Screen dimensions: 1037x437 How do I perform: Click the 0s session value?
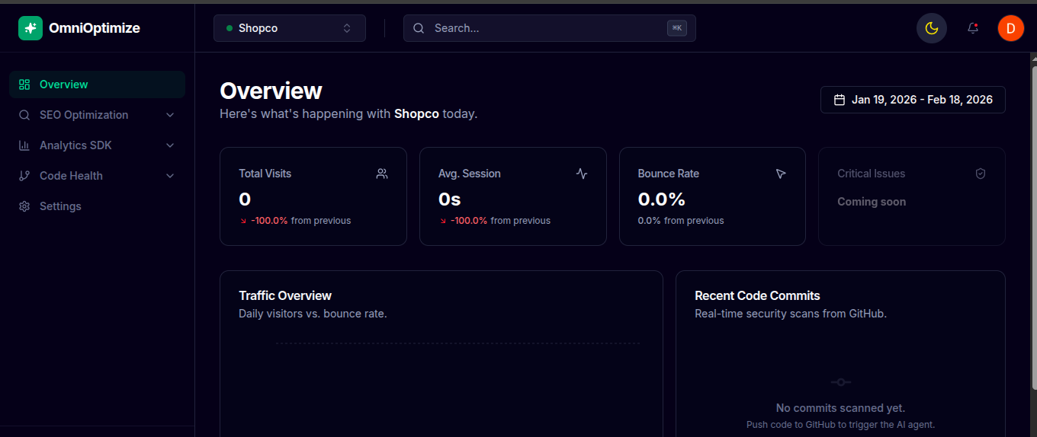pyautogui.click(x=450, y=199)
